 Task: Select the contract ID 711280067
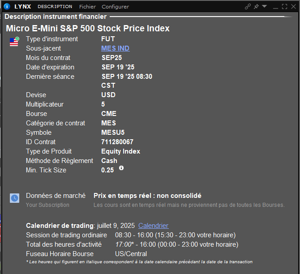click(x=117, y=142)
